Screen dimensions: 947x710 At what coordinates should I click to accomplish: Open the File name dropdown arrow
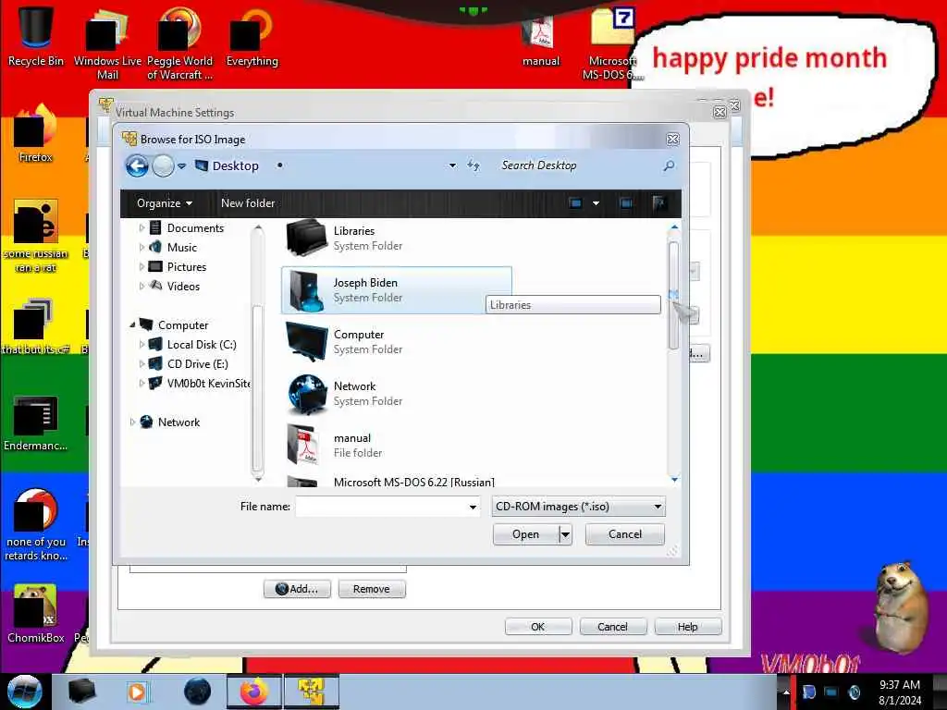tap(473, 508)
